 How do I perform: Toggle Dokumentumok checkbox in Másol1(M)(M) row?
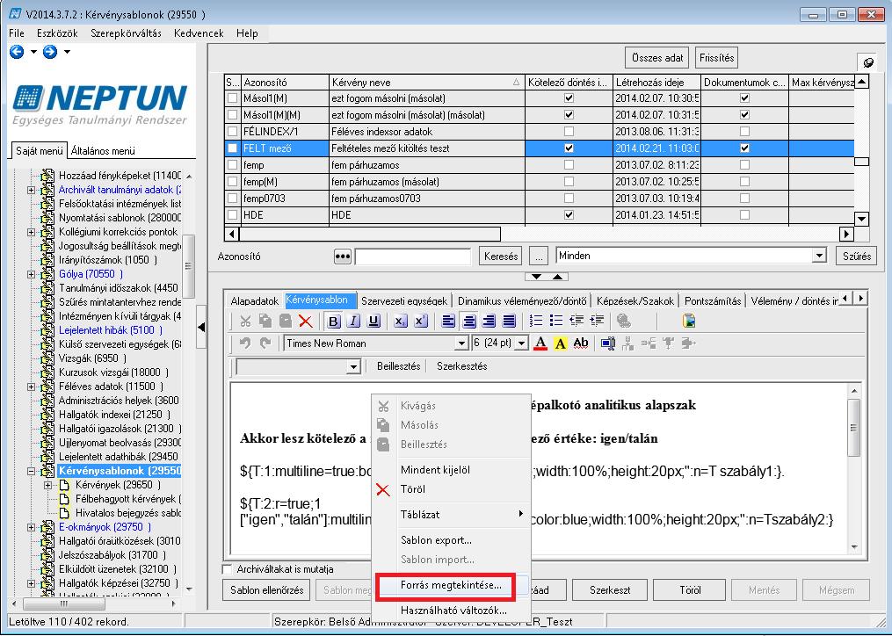pyautogui.click(x=744, y=115)
